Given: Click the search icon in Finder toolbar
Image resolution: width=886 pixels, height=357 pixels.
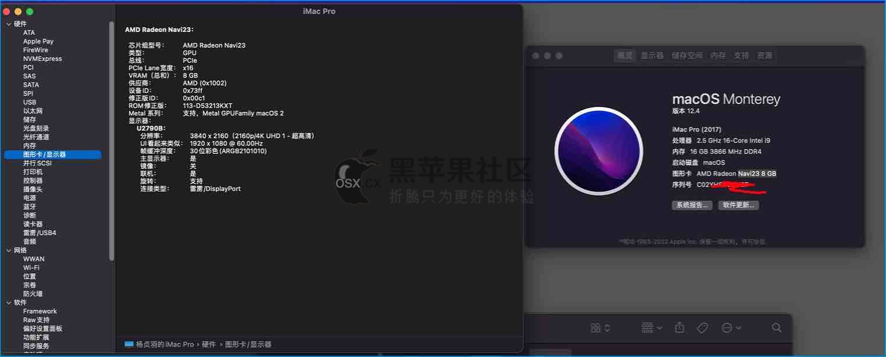Looking at the screenshot, I should click(777, 328).
